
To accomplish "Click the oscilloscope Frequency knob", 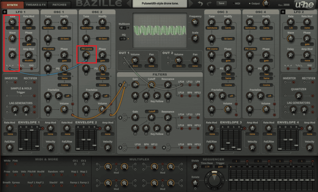I will pyautogui.click(x=195, y=22).
